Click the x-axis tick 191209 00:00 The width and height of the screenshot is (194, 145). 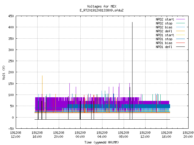(x=80, y=135)
